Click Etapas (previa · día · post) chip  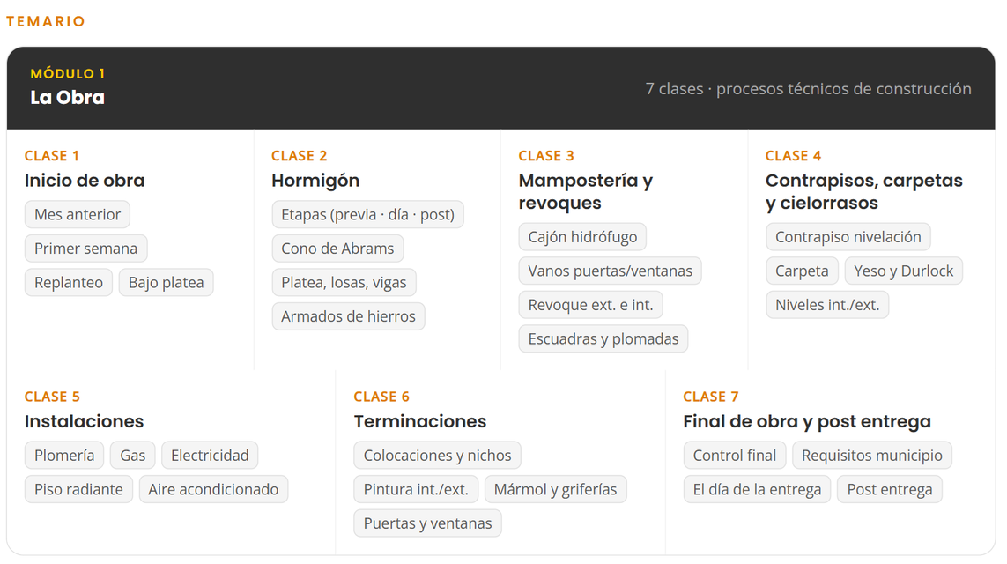pyautogui.click(x=368, y=214)
